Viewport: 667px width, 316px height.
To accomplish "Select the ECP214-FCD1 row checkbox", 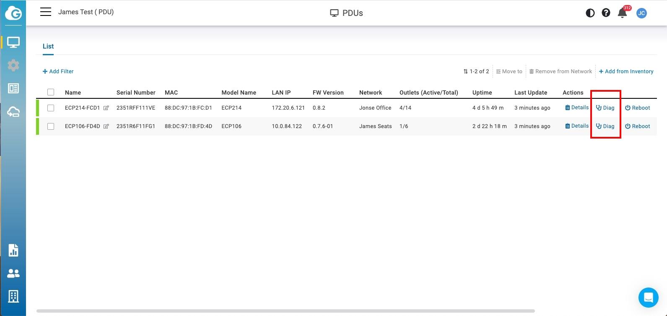I will click(51, 108).
